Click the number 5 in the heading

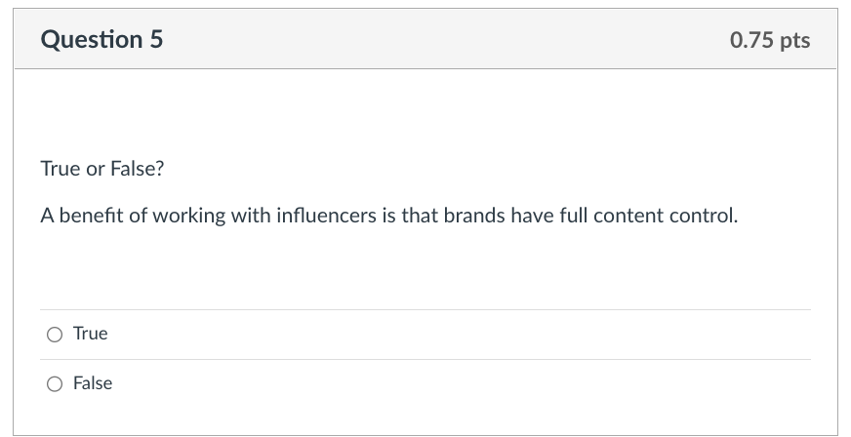(156, 40)
